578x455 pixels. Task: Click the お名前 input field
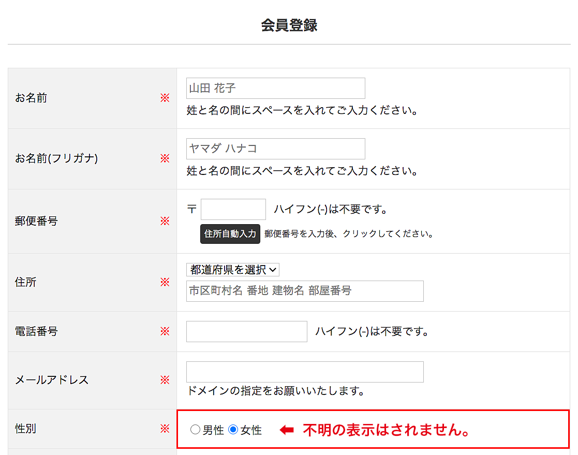(x=275, y=89)
